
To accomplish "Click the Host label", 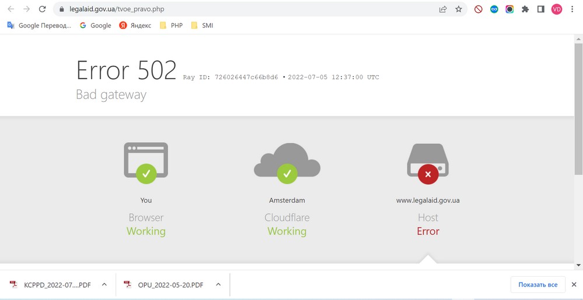I will (x=428, y=218).
